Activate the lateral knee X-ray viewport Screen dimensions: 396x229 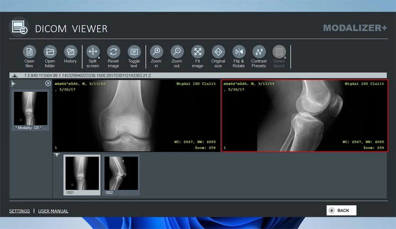click(x=305, y=116)
